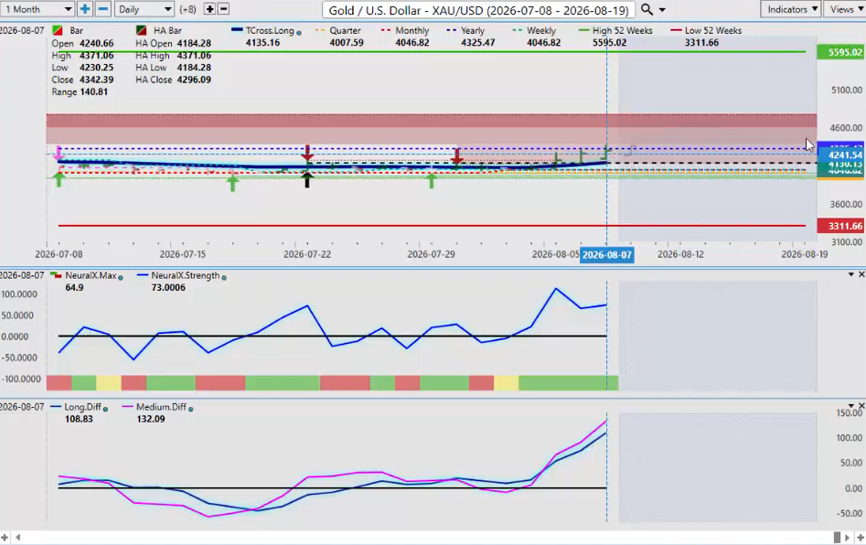
Task: Open the Daily interval dropdown
Action: (144, 9)
